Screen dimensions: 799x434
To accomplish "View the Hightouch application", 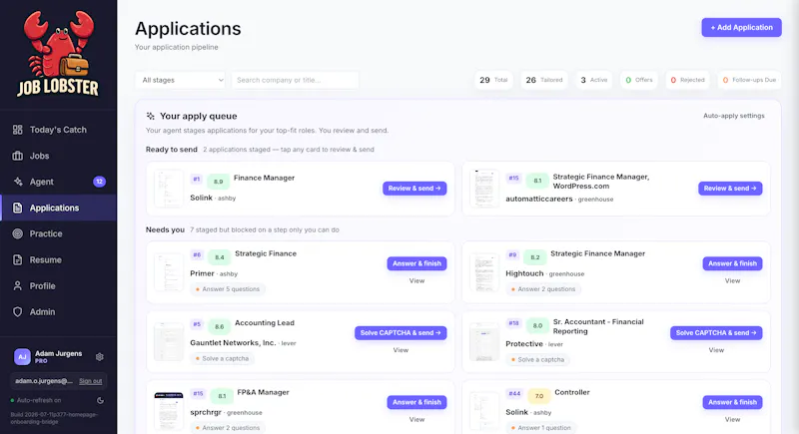I will click(x=732, y=281).
